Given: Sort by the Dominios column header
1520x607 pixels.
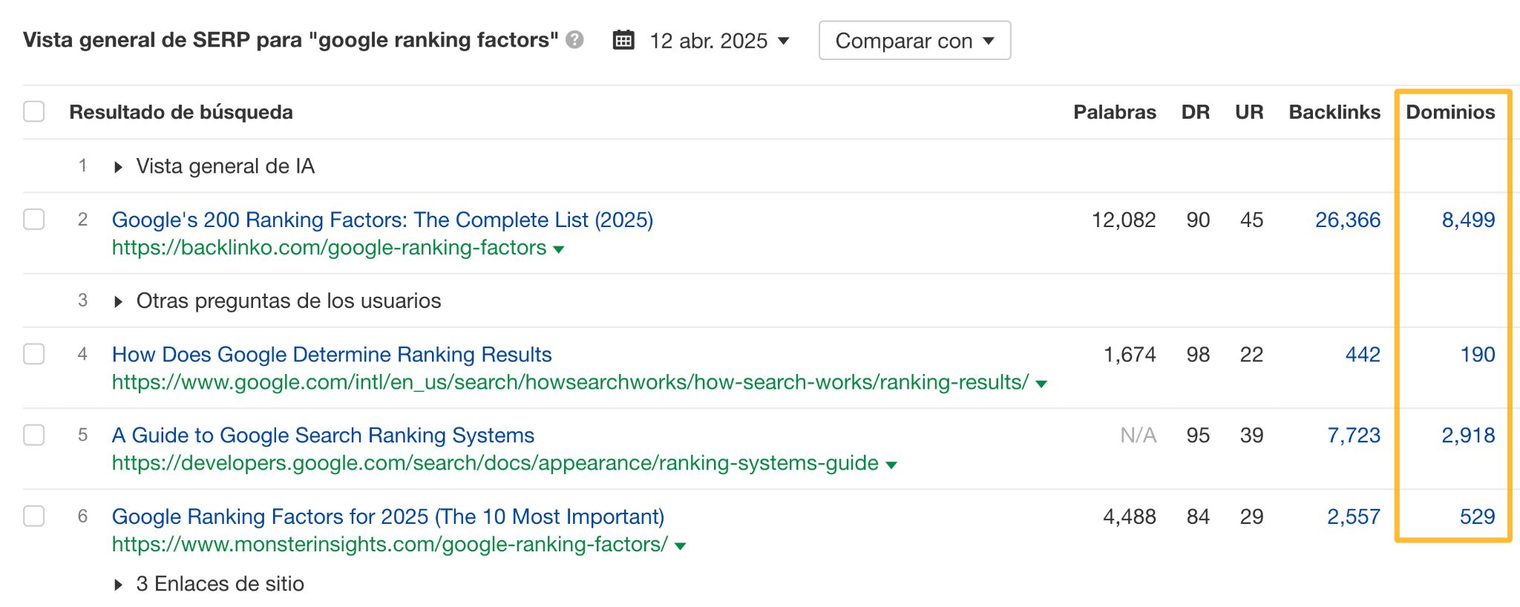Looking at the screenshot, I should (1451, 112).
